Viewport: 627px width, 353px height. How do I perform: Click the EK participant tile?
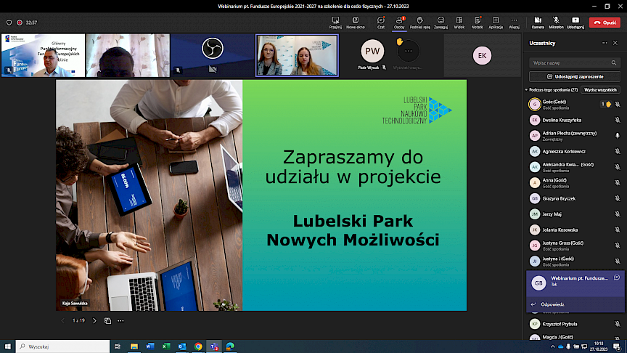pos(483,56)
